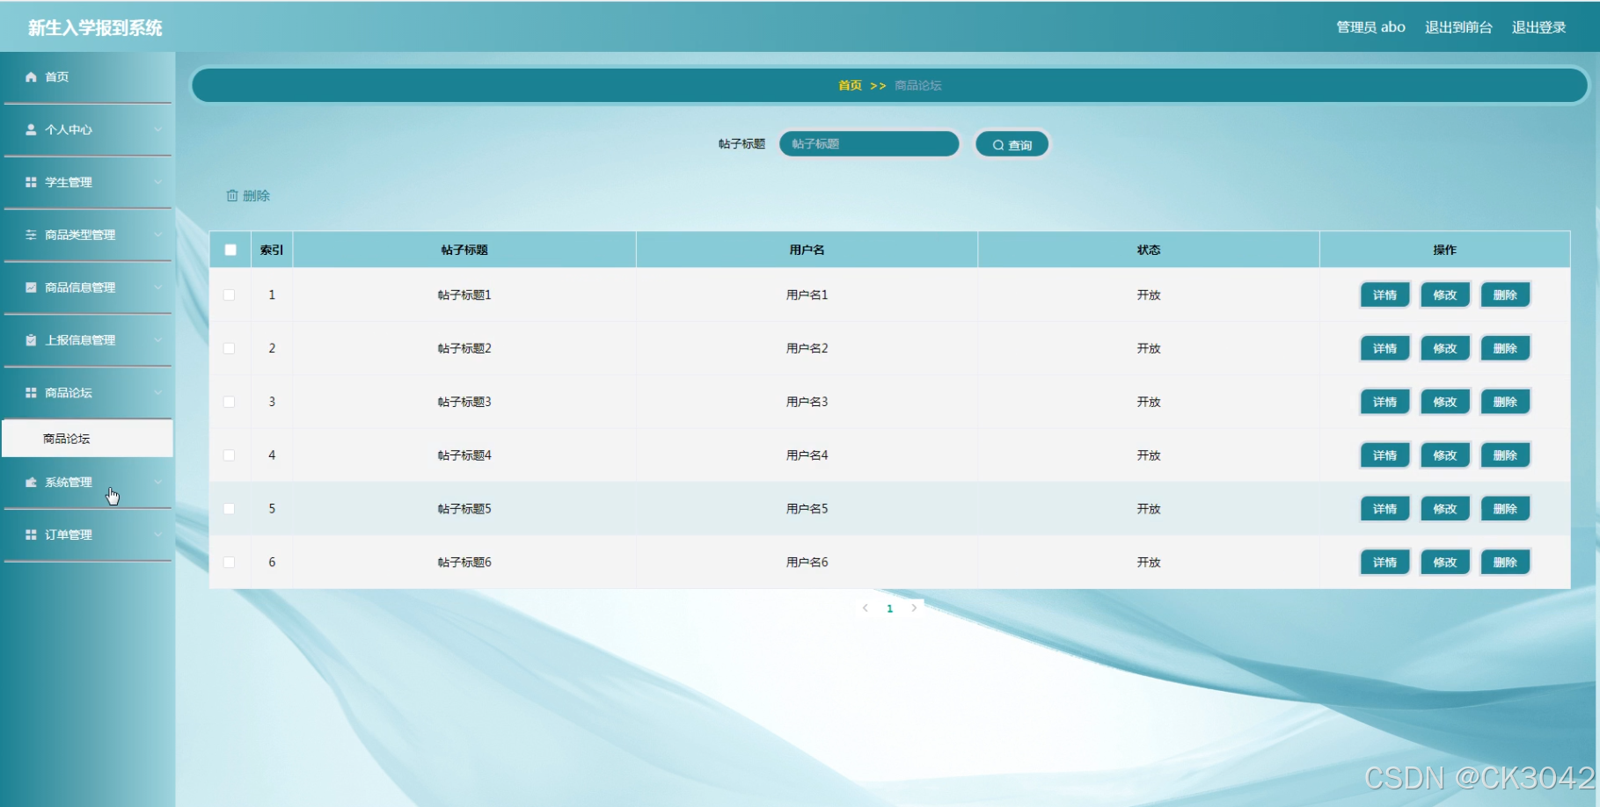Check the checkbox for row 6

coord(229,563)
